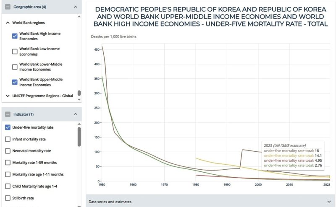Viewport: 336px width, 207px height.
Task: Click minus icon beside Geographic area
Action: 8,7
